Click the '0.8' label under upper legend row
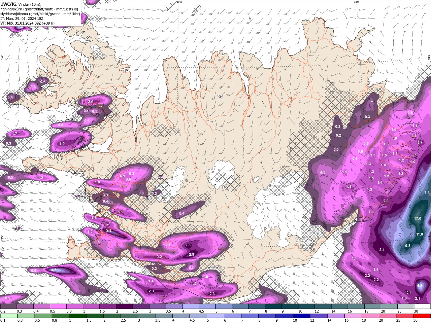Image resolution: width=431 pixels, height=323 pixels. click(69, 311)
